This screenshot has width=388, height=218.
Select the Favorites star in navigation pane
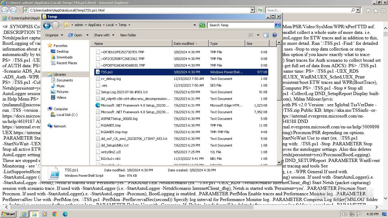tap(50, 46)
